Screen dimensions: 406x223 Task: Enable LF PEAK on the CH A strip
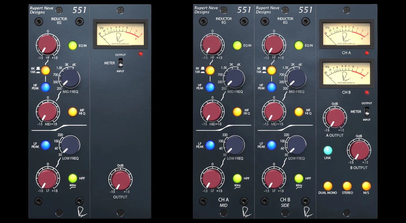[x=210, y=145]
